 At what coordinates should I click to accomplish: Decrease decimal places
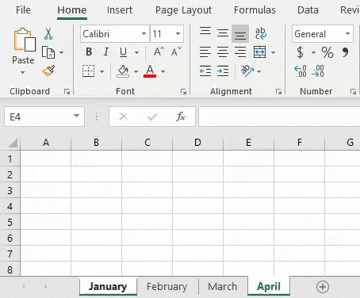tap(318, 71)
